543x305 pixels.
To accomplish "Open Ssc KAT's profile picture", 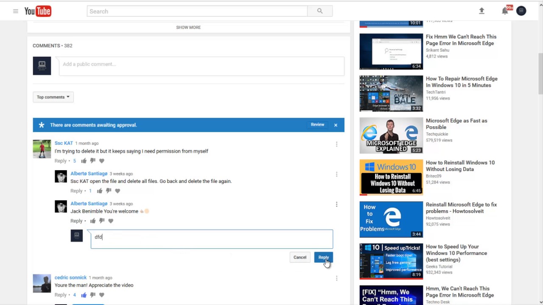I will (42, 149).
